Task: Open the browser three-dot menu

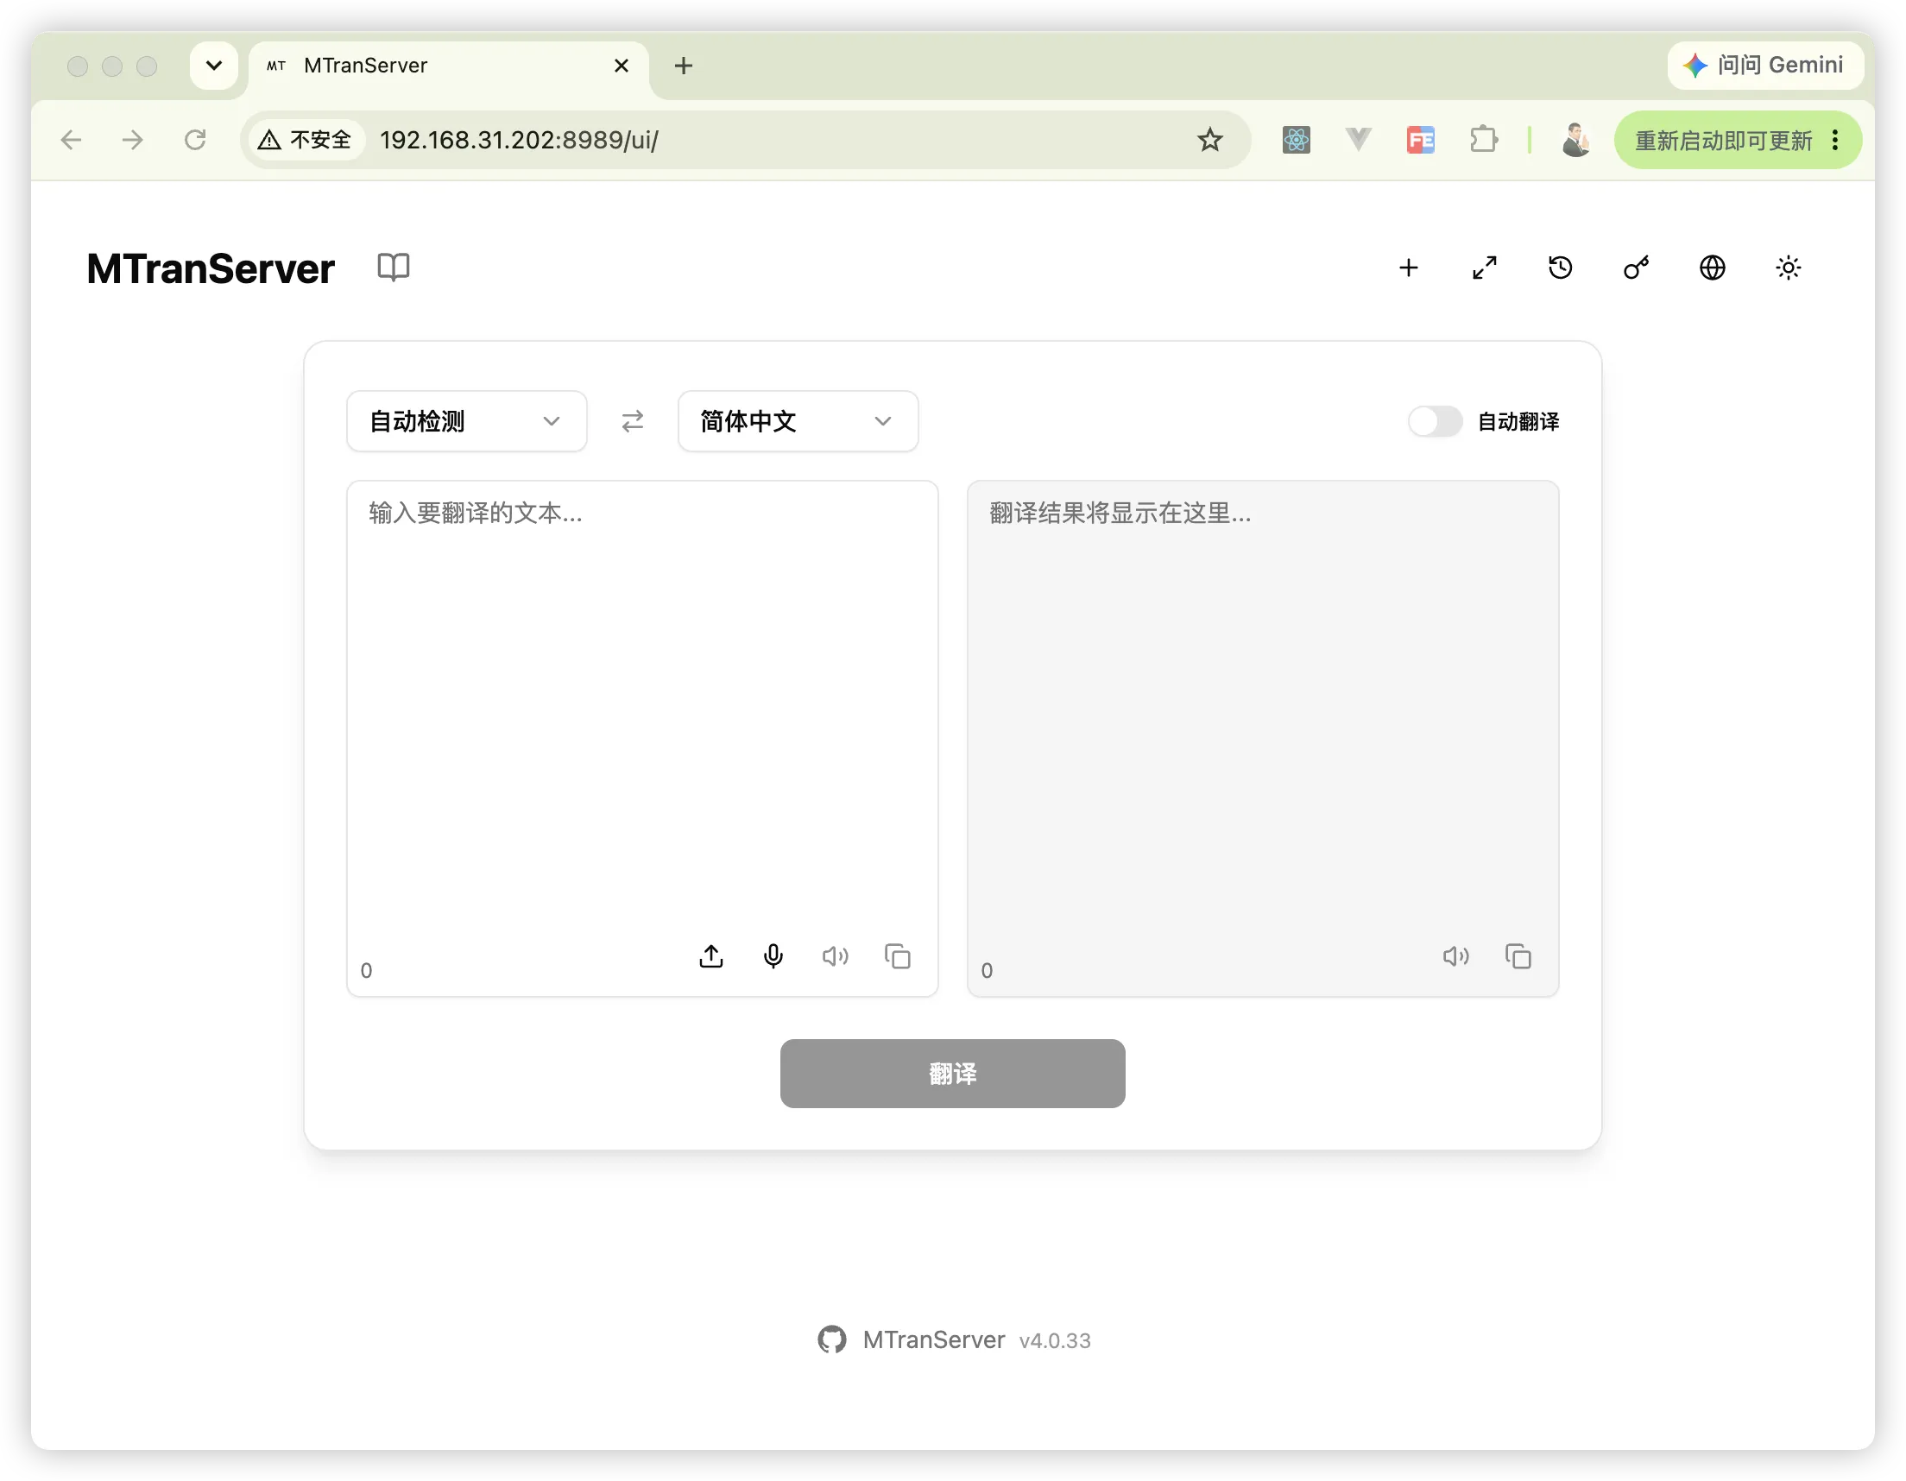Action: point(1835,140)
